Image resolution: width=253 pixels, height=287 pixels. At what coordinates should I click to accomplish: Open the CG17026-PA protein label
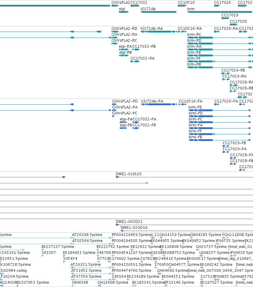pyautogui.click(x=226, y=101)
